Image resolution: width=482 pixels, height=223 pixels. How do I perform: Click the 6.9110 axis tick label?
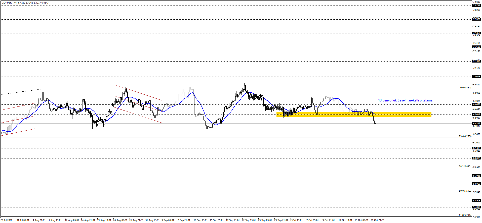coord(477,85)
